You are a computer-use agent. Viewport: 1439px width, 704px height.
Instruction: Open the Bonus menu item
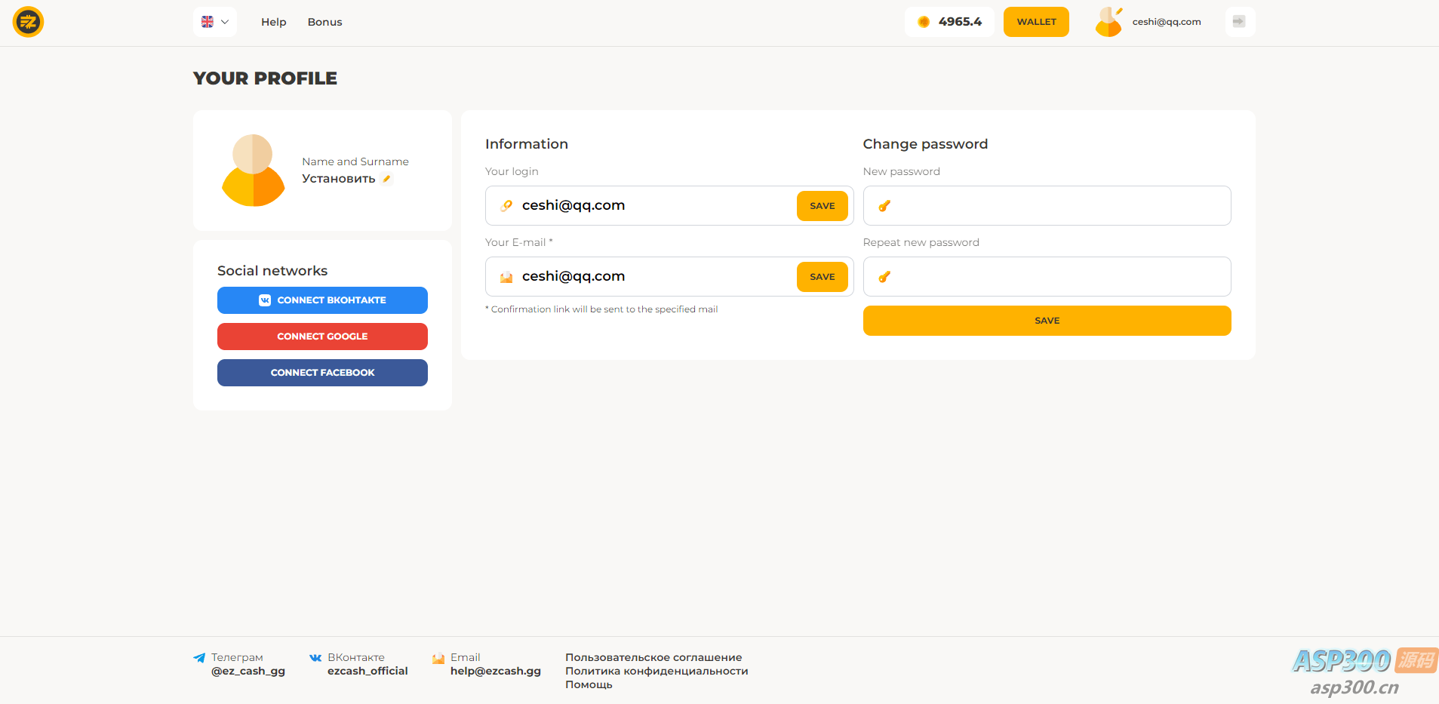pyautogui.click(x=324, y=22)
